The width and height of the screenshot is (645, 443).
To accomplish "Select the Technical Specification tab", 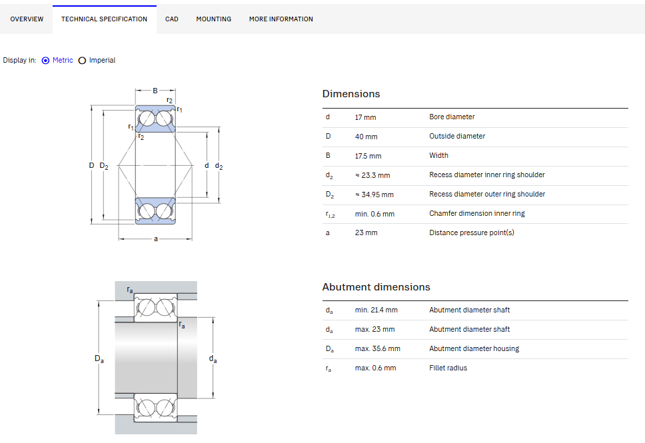I will click(104, 19).
